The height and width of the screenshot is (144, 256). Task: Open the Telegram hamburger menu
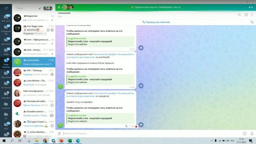6,8
